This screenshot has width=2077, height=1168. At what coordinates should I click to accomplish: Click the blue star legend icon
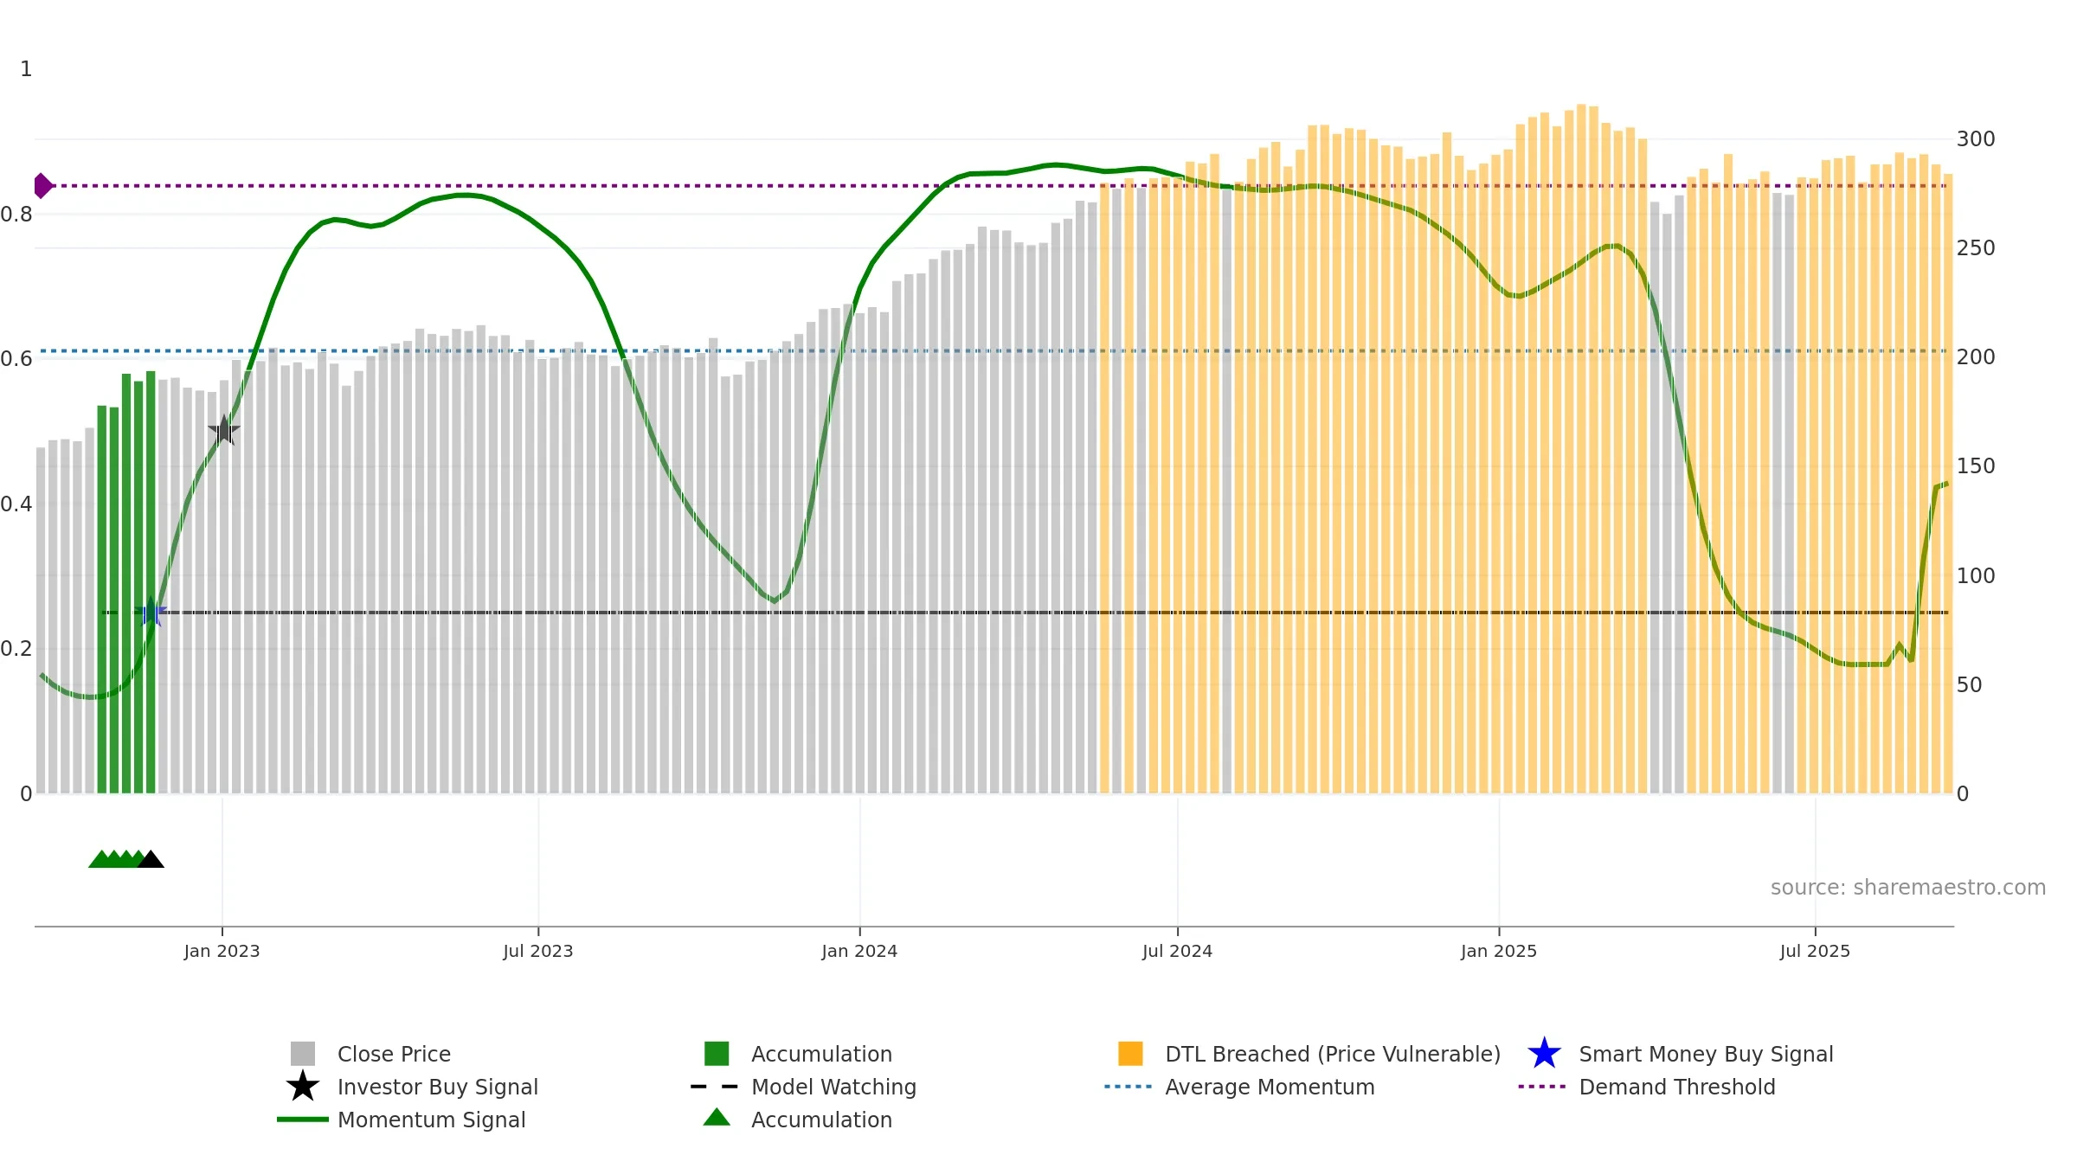click(1544, 1054)
